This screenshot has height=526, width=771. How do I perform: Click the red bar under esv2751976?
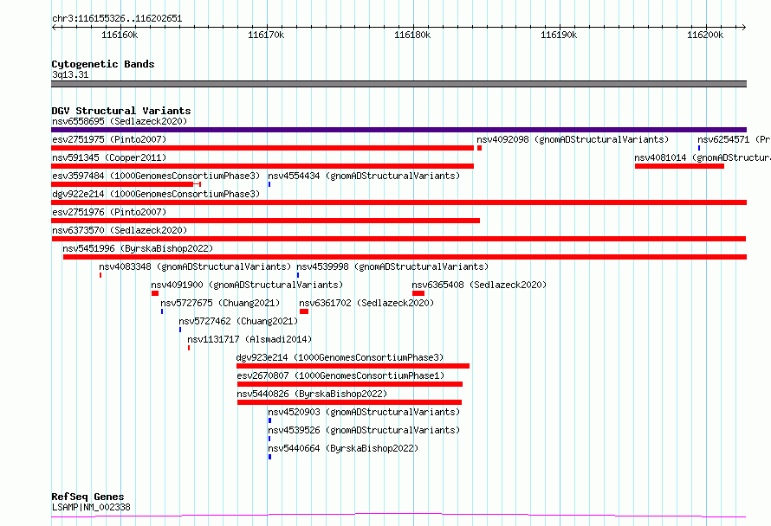[266, 221]
